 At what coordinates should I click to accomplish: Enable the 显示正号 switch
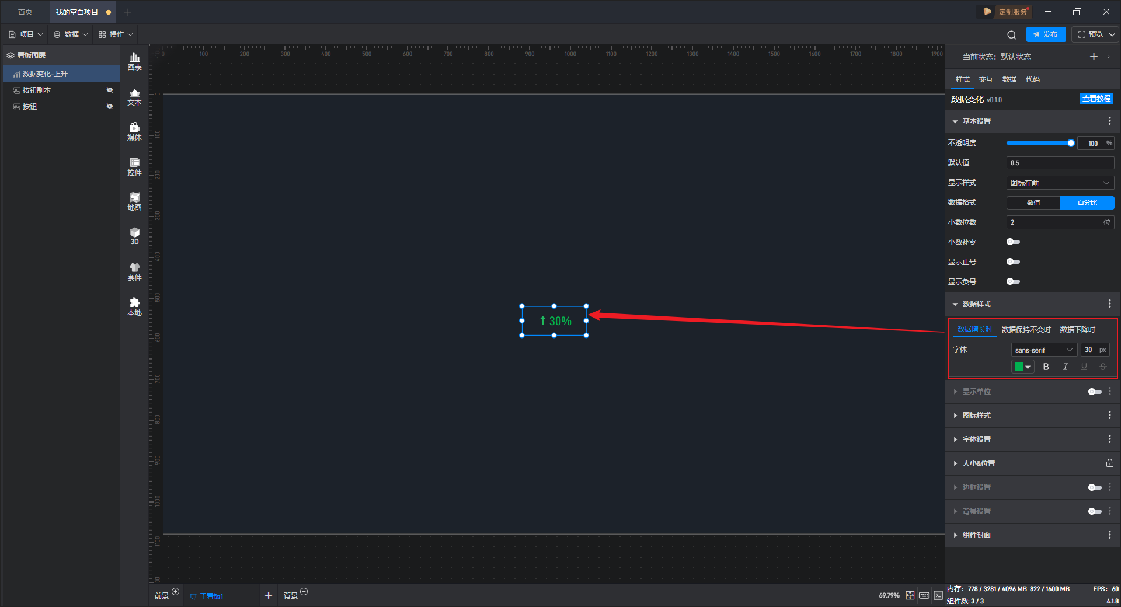click(1013, 261)
